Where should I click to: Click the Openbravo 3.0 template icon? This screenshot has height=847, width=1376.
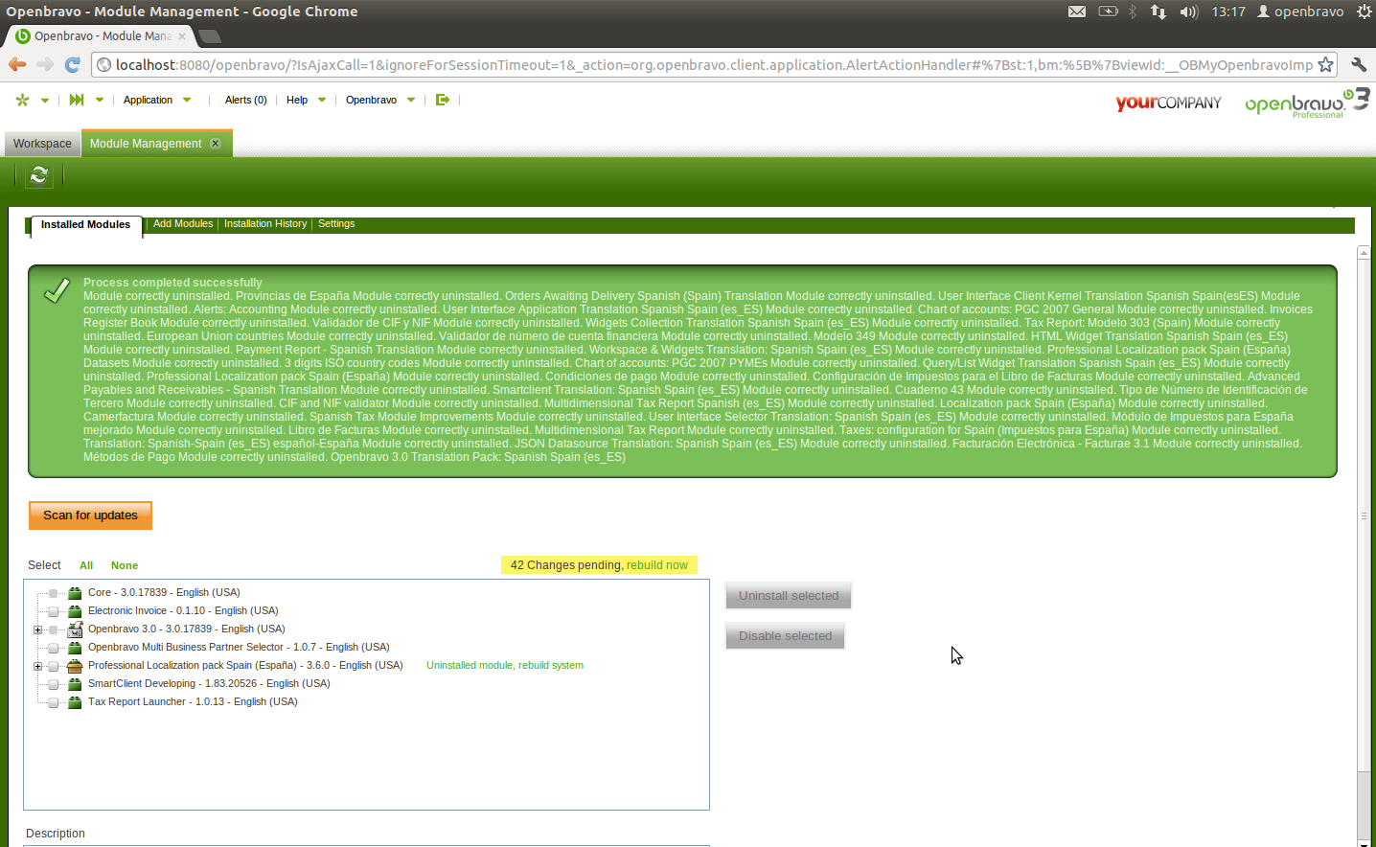[x=75, y=630]
